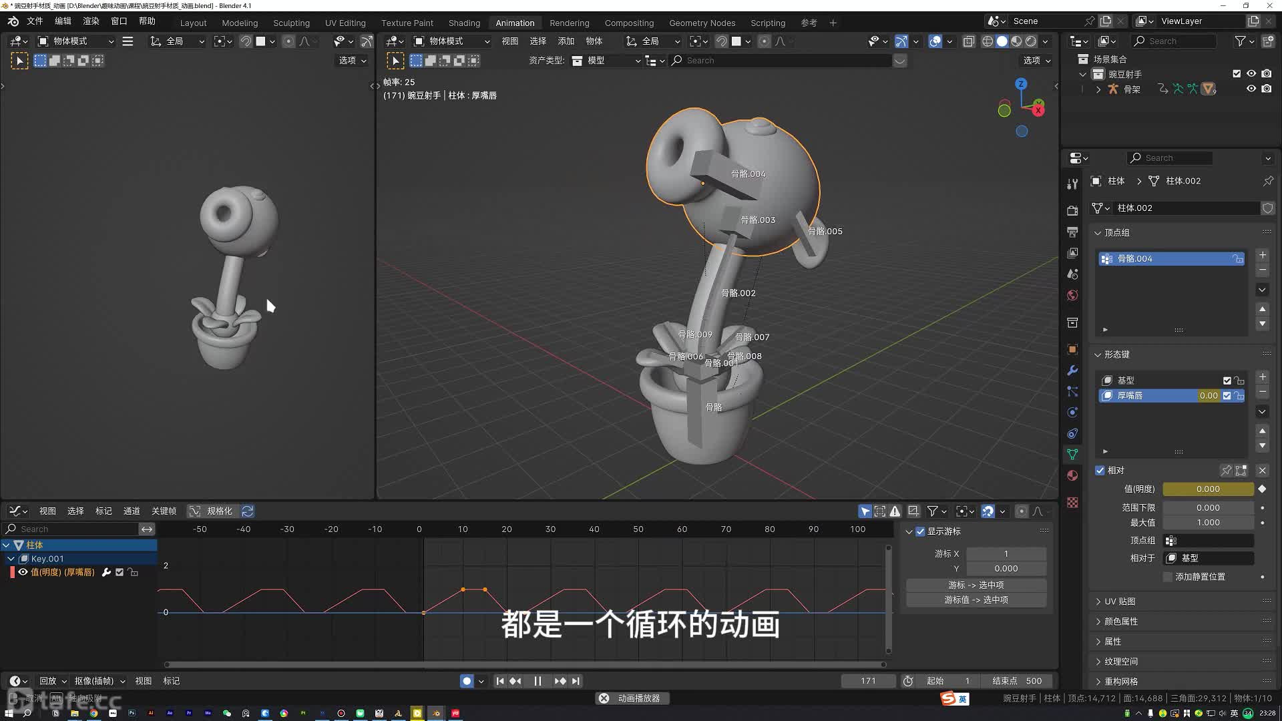The height and width of the screenshot is (721, 1282).
Task: Remove the selected shape key
Action: point(1263,392)
